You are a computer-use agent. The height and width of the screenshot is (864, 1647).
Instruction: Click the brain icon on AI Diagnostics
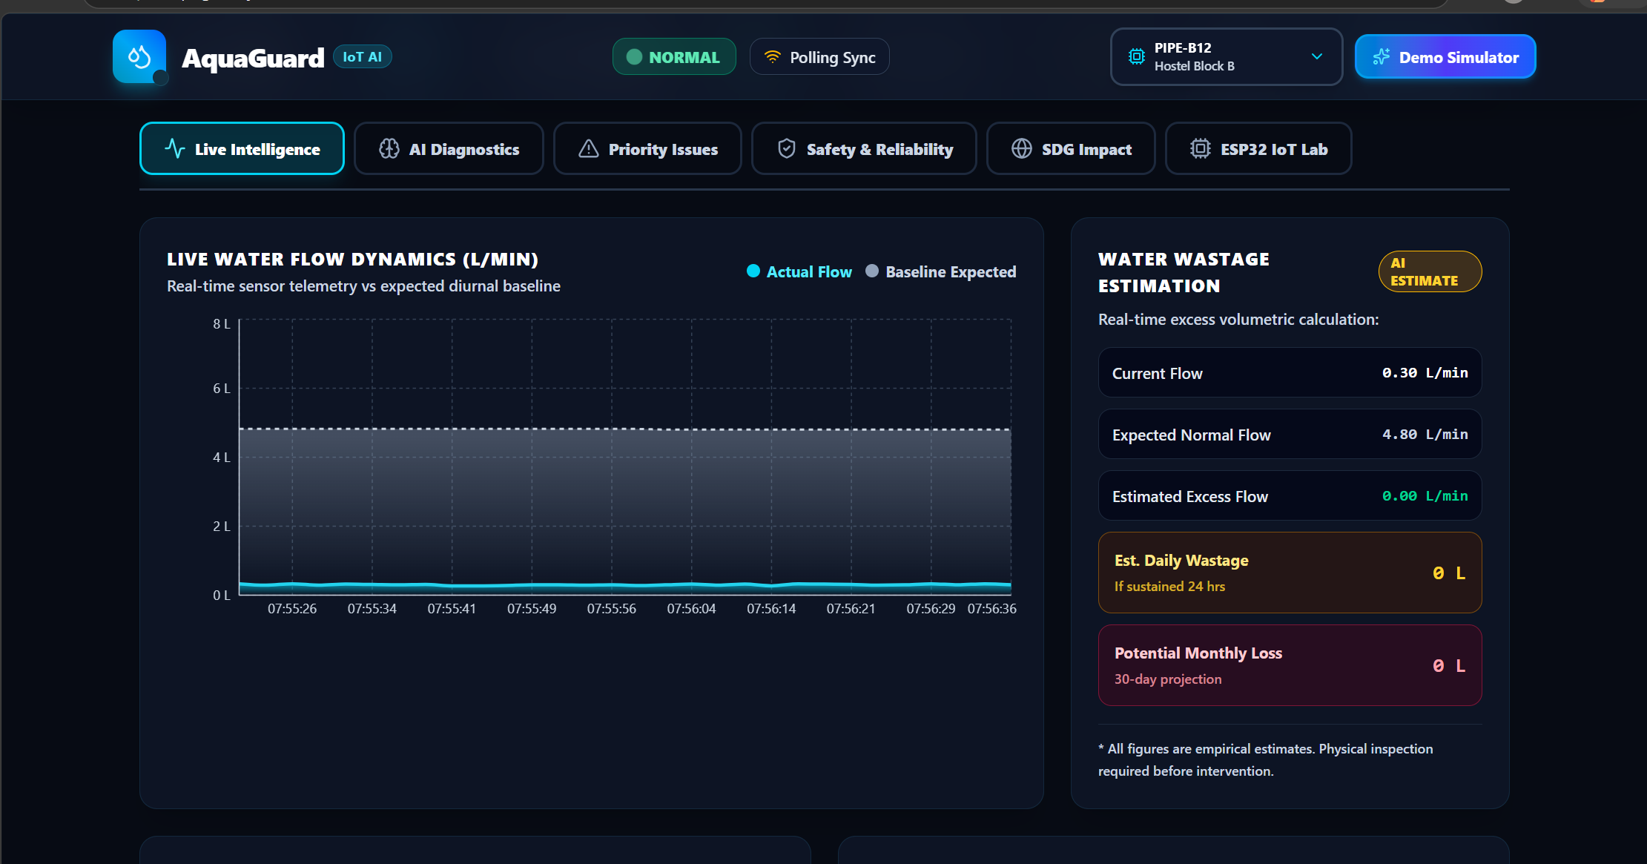(x=389, y=148)
